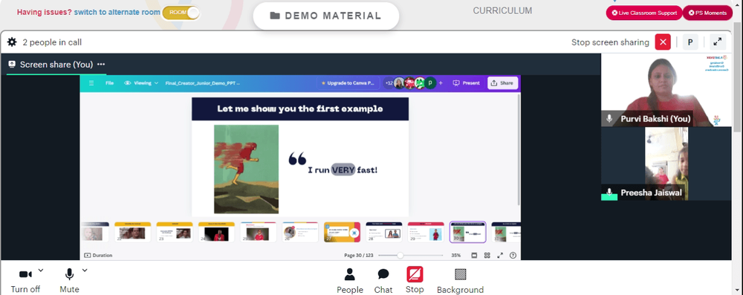Select slide thumbnail 28

pos(384,232)
